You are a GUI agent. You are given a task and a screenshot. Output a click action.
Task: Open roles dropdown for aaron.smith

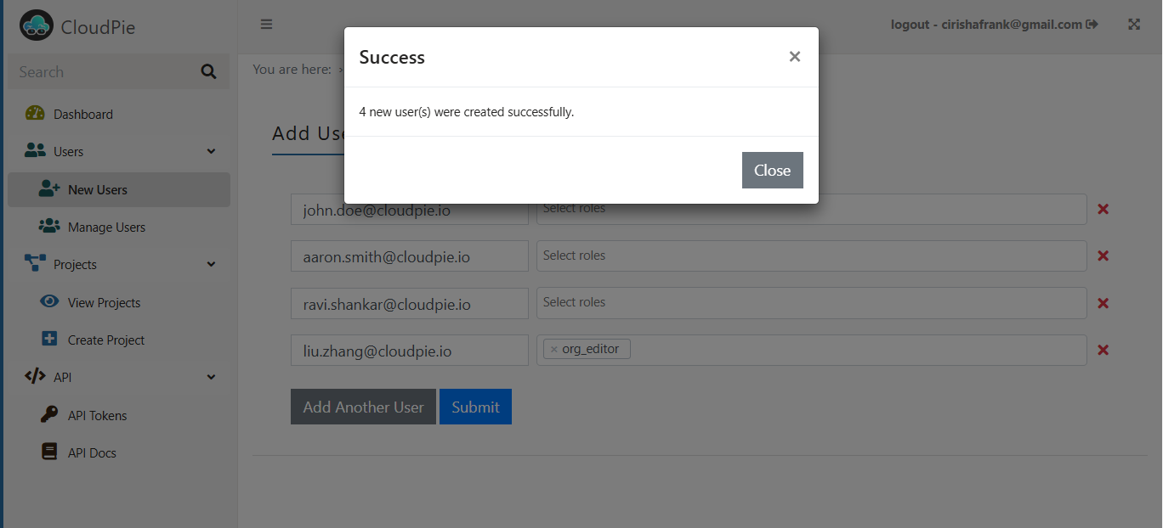tap(811, 256)
